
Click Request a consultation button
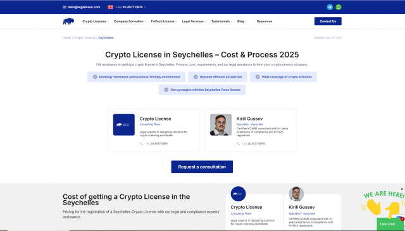click(202, 167)
